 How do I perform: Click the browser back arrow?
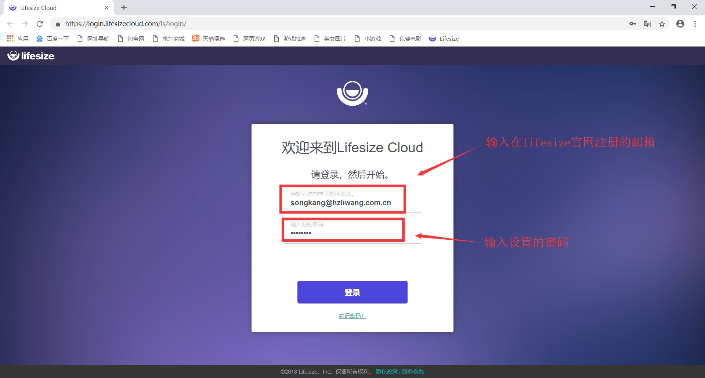pyautogui.click(x=10, y=24)
